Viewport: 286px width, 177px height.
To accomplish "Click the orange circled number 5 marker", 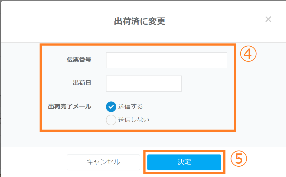I will (x=239, y=159).
